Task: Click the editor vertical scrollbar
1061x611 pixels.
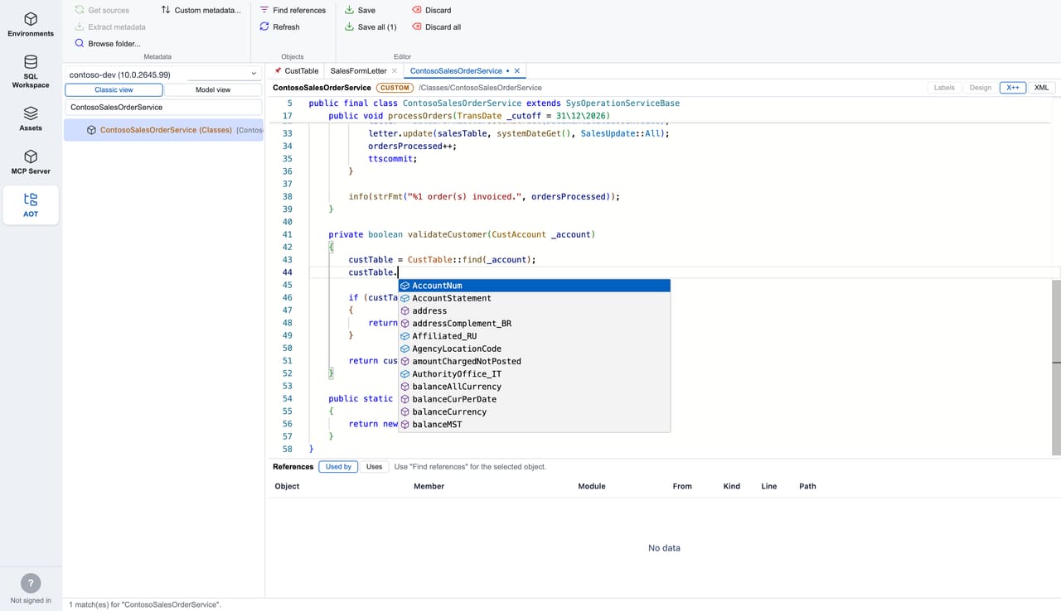Action: (x=1056, y=367)
